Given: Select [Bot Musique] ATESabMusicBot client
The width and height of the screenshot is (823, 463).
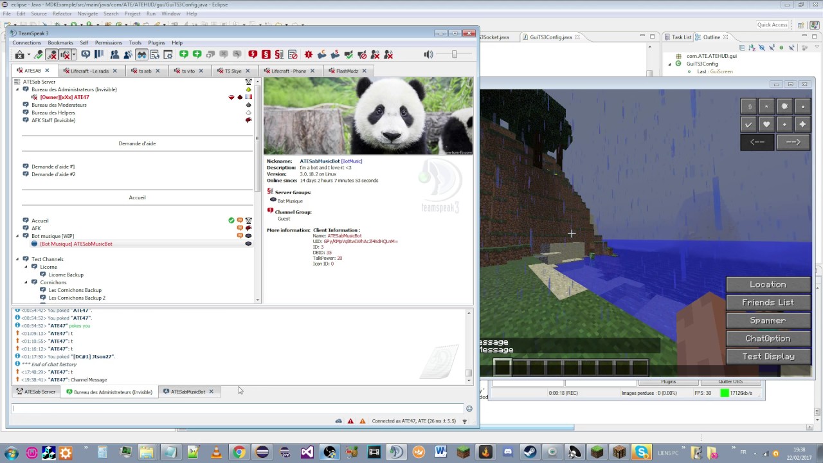Looking at the screenshot, I should [76, 244].
